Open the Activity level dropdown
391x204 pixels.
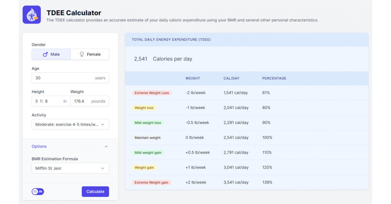click(x=70, y=124)
